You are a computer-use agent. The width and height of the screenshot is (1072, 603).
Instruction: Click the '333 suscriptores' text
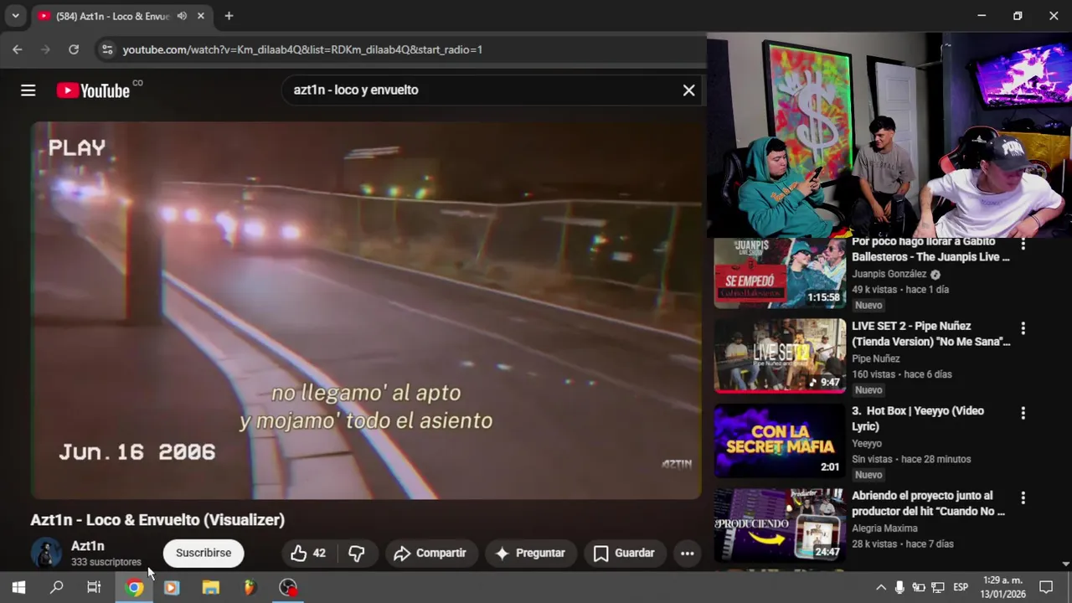pyautogui.click(x=106, y=562)
